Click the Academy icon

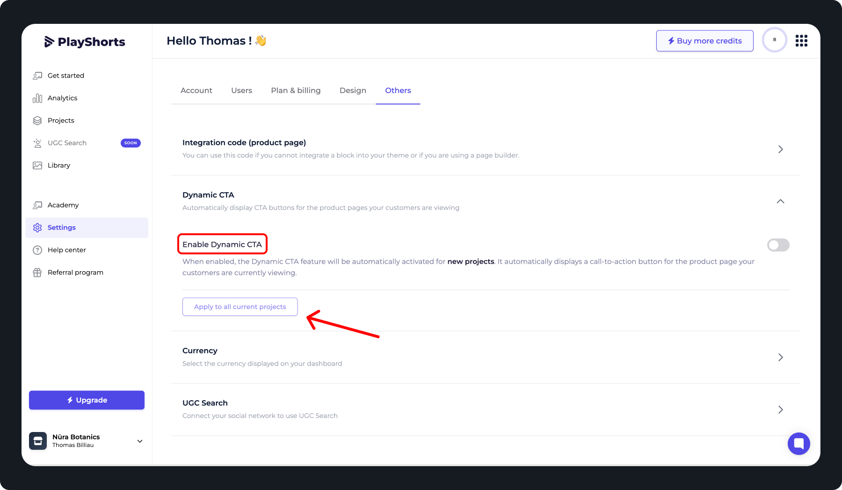click(x=37, y=205)
